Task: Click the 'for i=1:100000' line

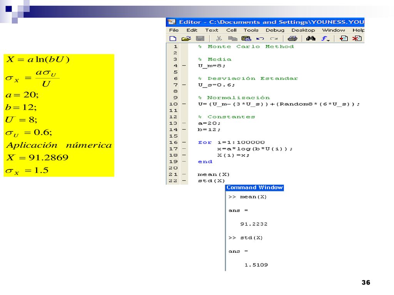Action: [x=231, y=143]
